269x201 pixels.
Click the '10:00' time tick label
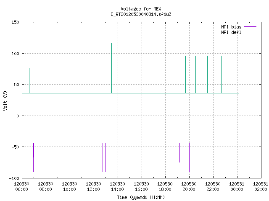point(69,189)
